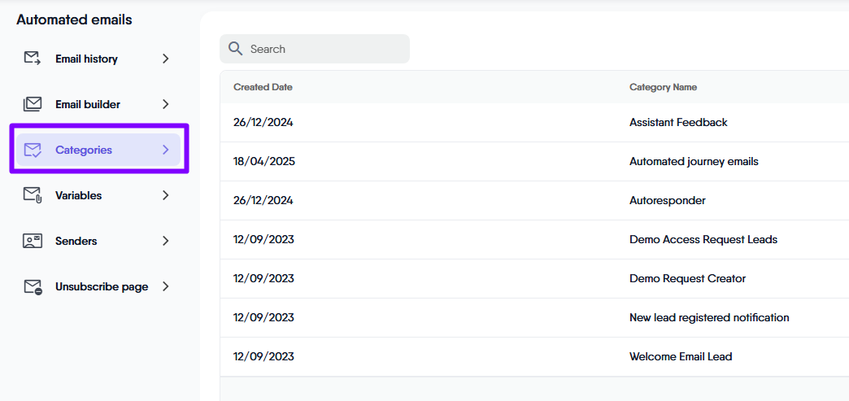Viewport: 849px width, 401px height.
Task: Click the Email history envelope icon
Action: click(33, 59)
